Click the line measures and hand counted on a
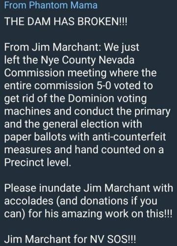The image size is (177, 246). pos(84,150)
